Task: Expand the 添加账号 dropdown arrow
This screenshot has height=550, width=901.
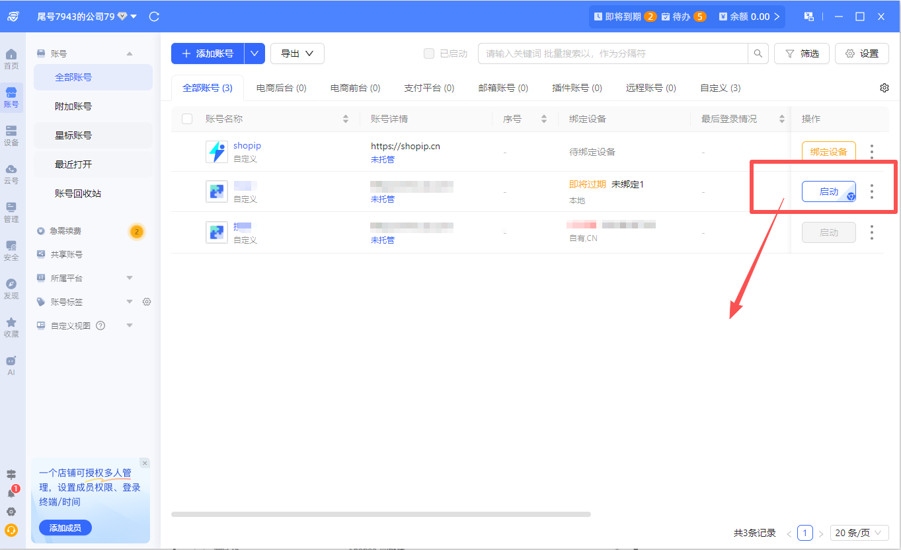Action: 255,53
